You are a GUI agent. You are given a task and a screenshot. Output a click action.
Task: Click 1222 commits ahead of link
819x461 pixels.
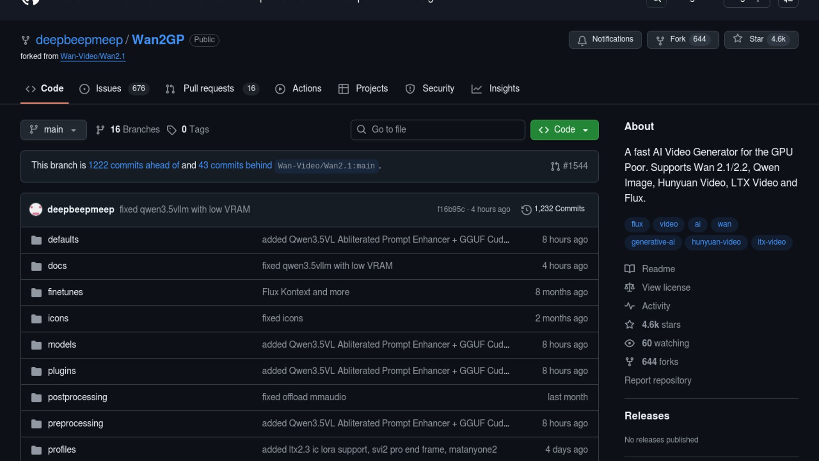(134, 165)
